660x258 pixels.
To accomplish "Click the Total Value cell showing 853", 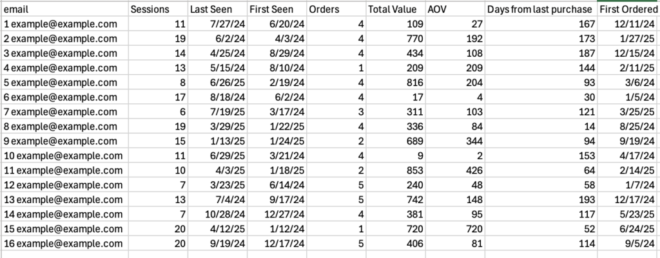I will click(396, 170).
